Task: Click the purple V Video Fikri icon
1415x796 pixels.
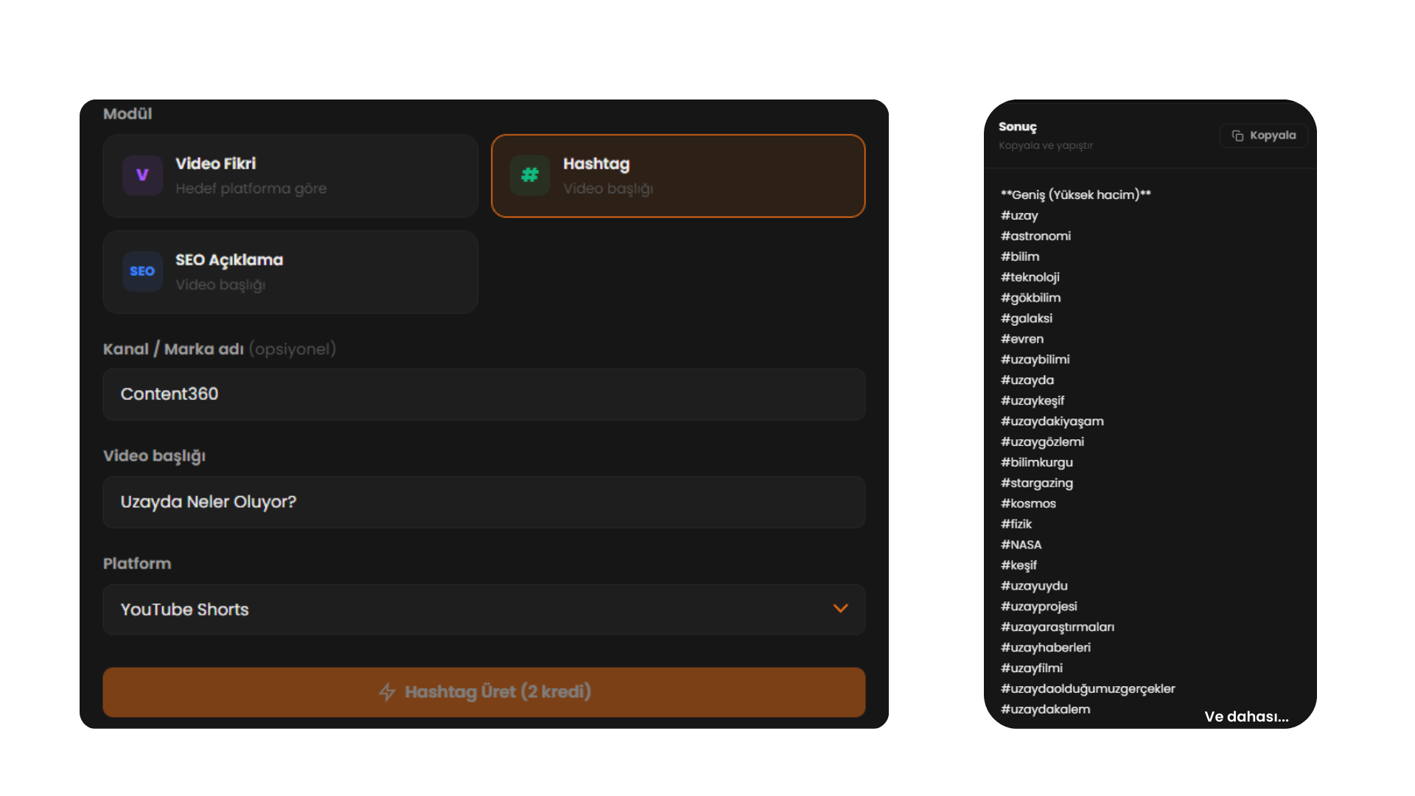Action: 142,175
